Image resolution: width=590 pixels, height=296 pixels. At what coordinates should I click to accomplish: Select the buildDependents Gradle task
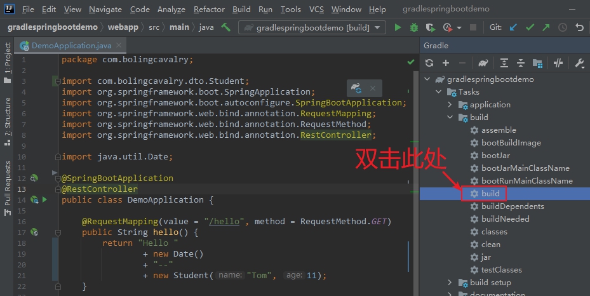[513, 206]
